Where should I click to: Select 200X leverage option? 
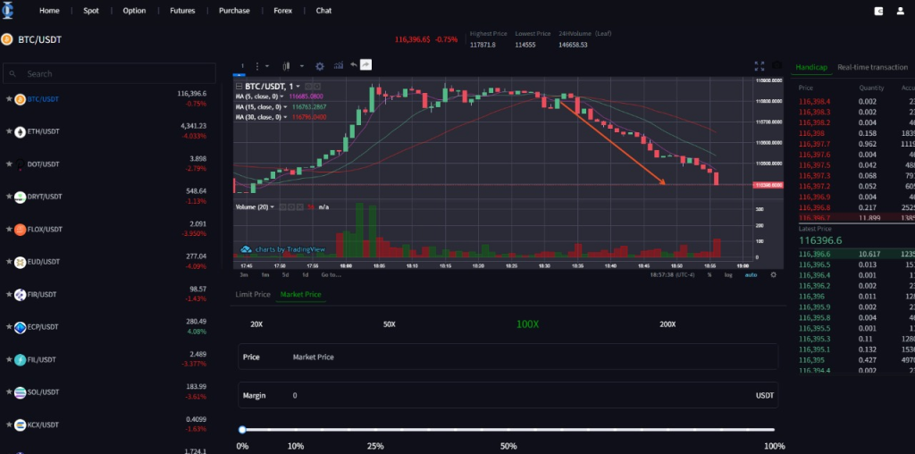tap(667, 324)
